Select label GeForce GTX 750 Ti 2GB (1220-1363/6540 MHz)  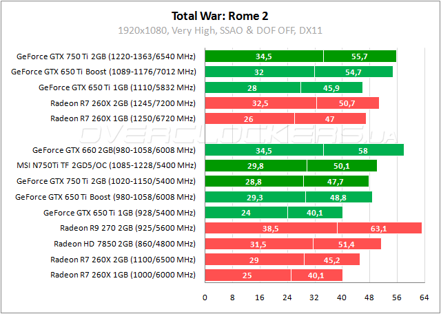pos(106,56)
